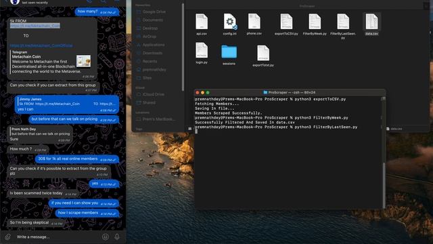This screenshot has width=433, height=244.
Task: Open the Metachain Coin preview thumbnail
Action: tap(83, 61)
